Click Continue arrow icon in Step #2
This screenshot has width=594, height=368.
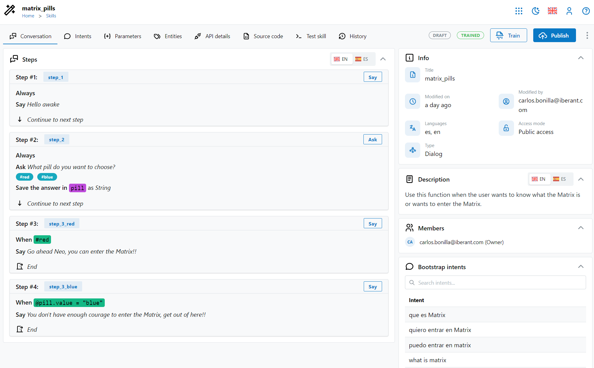tap(20, 203)
